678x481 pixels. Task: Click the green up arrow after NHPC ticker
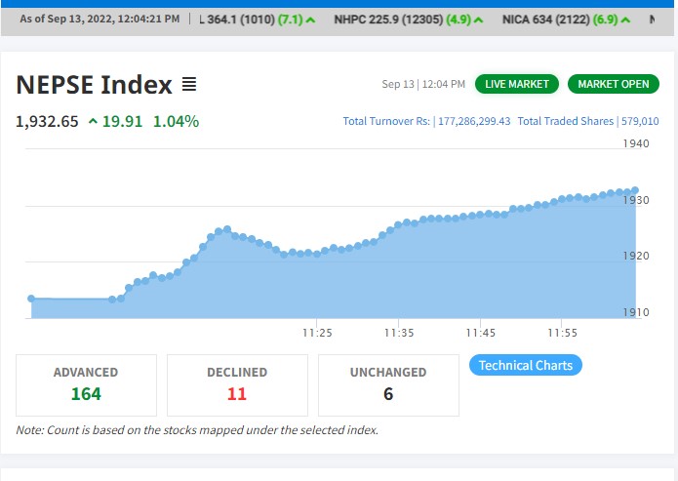478,20
